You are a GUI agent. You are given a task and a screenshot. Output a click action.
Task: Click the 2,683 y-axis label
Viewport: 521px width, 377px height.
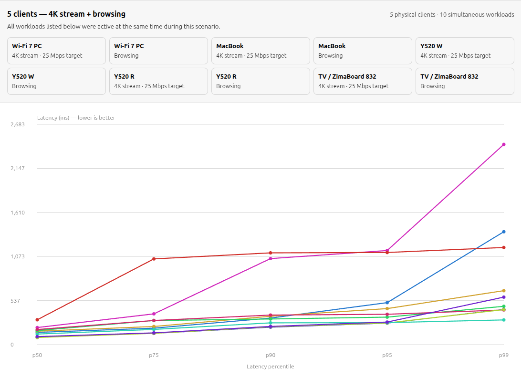[x=18, y=124]
